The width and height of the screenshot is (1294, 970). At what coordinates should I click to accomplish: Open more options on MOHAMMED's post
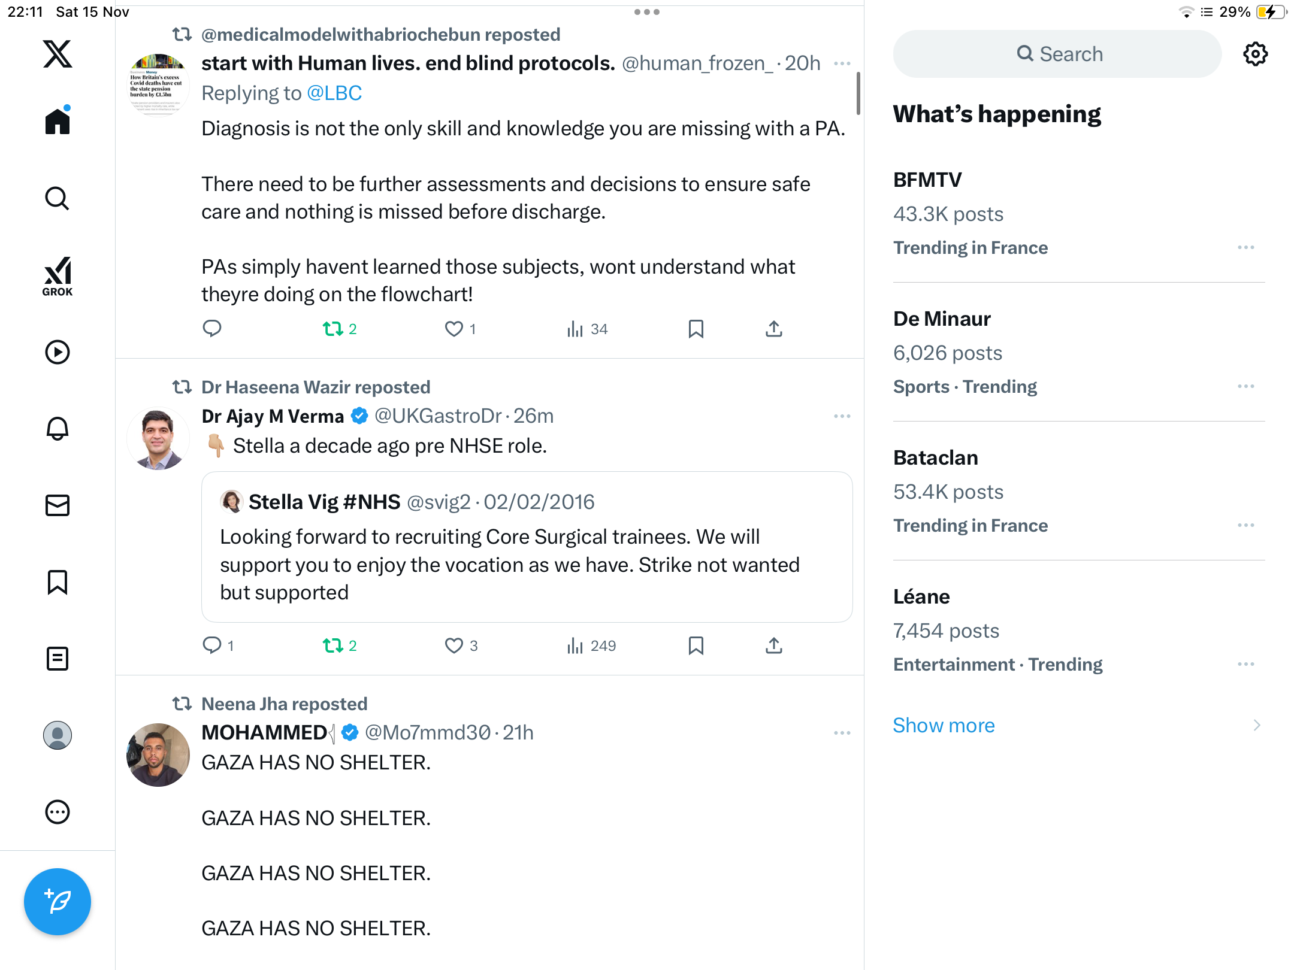tap(842, 733)
